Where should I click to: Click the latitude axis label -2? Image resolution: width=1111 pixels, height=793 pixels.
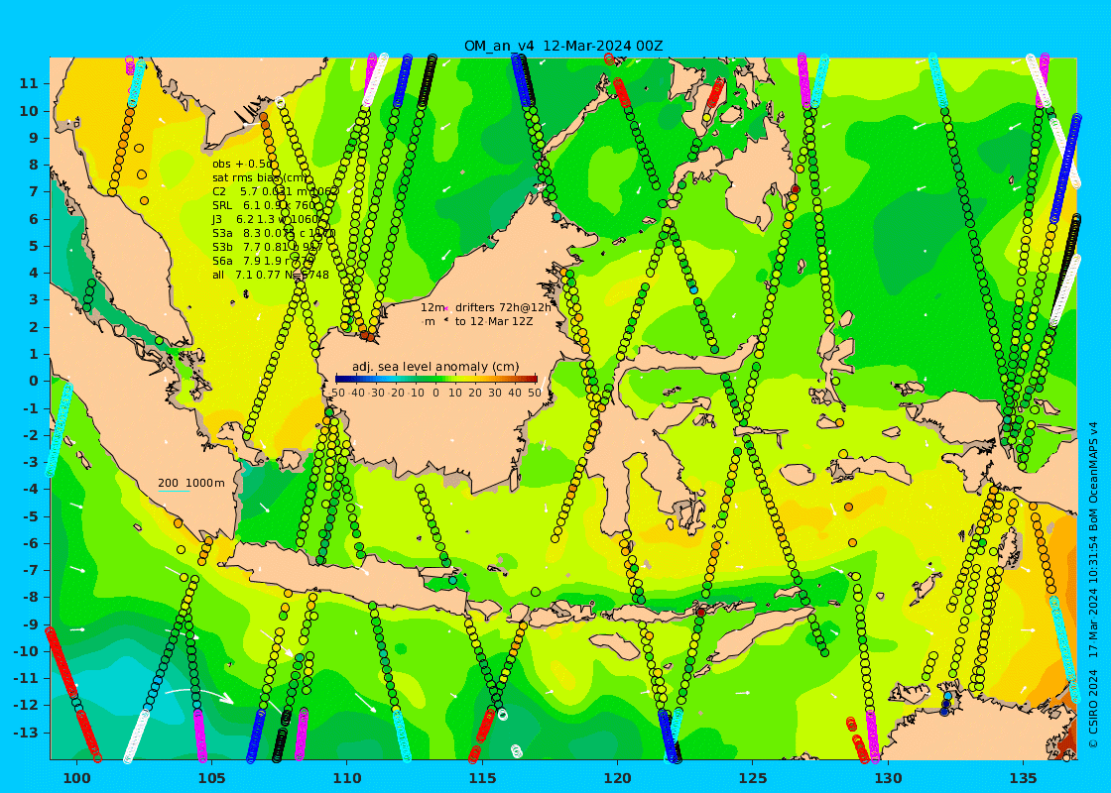31,435
